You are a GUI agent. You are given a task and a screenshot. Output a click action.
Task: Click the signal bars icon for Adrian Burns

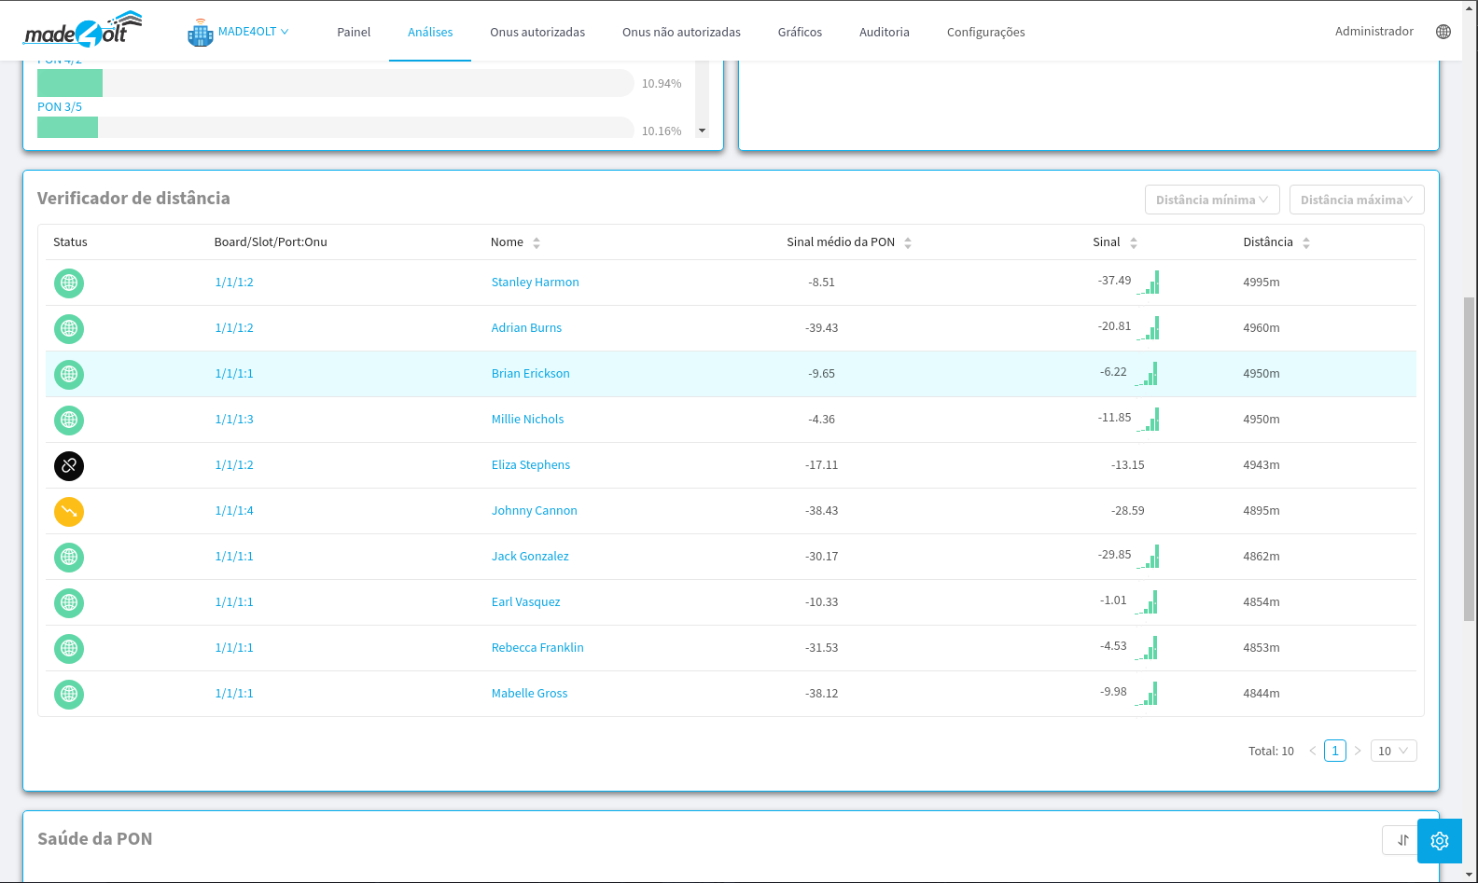click(x=1150, y=329)
